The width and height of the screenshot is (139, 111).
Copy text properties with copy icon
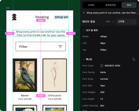click(x=134, y=59)
